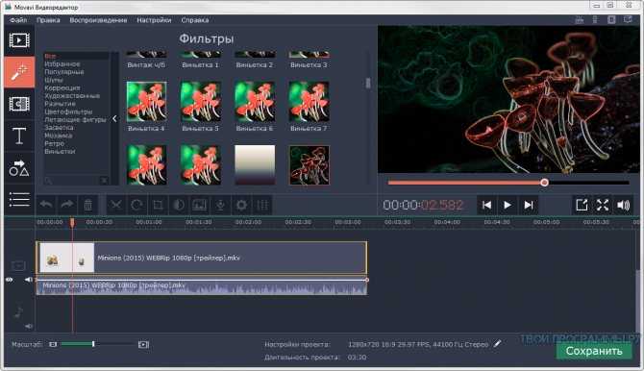Collapse the filter category list arrow
Image resolution: width=644 pixels, height=371 pixels.
tap(114, 119)
